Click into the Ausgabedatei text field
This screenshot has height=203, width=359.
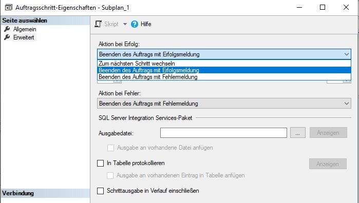click(x=223, y=133)
